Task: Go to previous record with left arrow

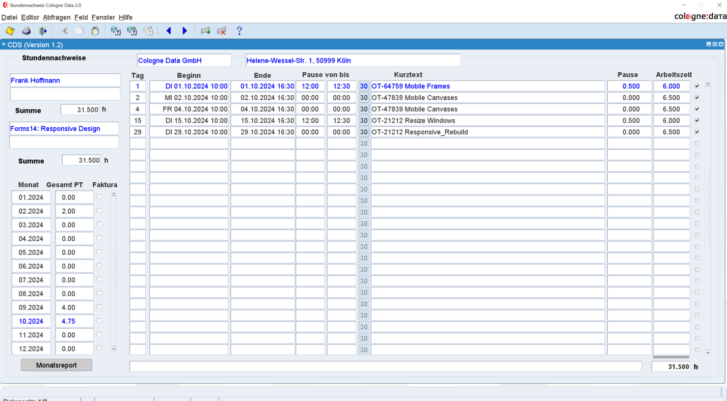Action: pos(169,31)
